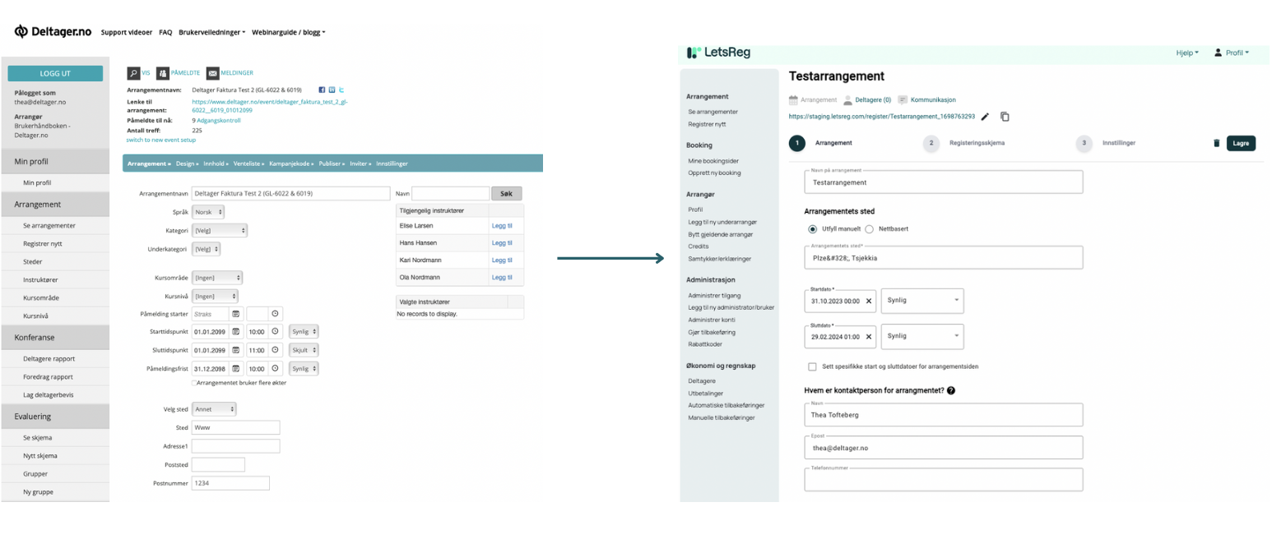Open the Kategori dropdown
The width and height of the screenshot is (1272, 539).
[219, 231]
